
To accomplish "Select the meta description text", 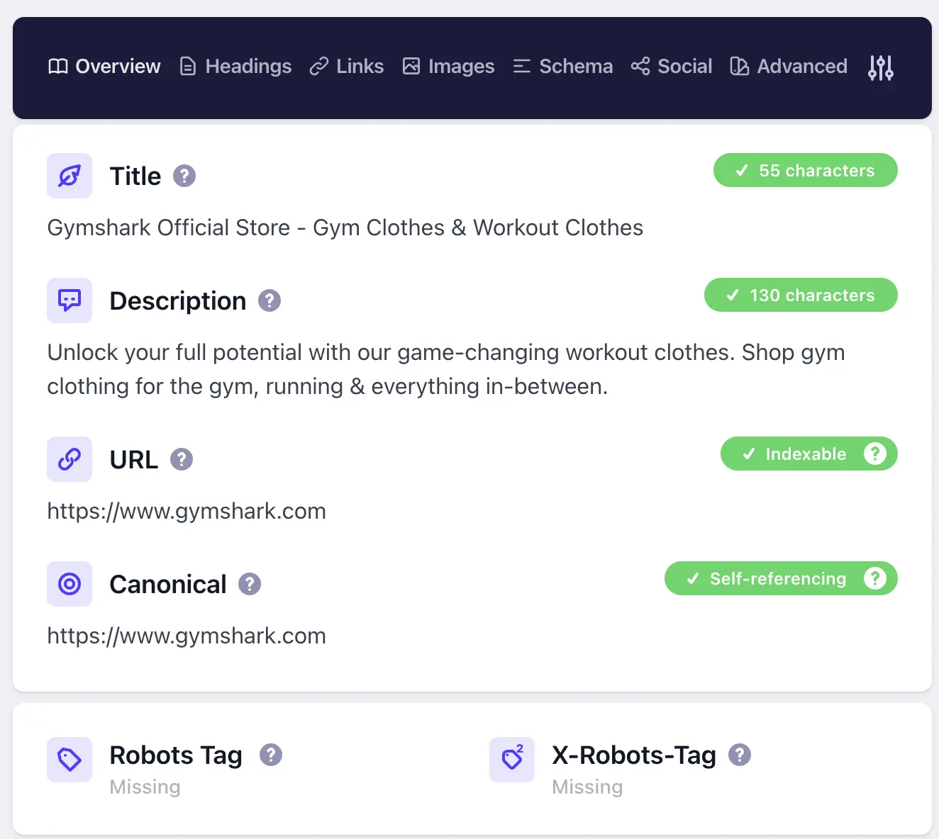I will click(446, 369).
